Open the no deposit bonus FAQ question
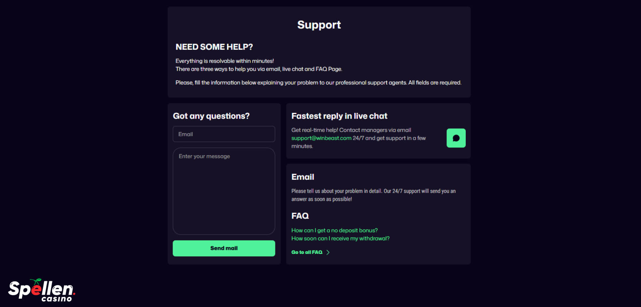This screenshot has width=641, height=307. pyautogui.click(x=334, y=230)
